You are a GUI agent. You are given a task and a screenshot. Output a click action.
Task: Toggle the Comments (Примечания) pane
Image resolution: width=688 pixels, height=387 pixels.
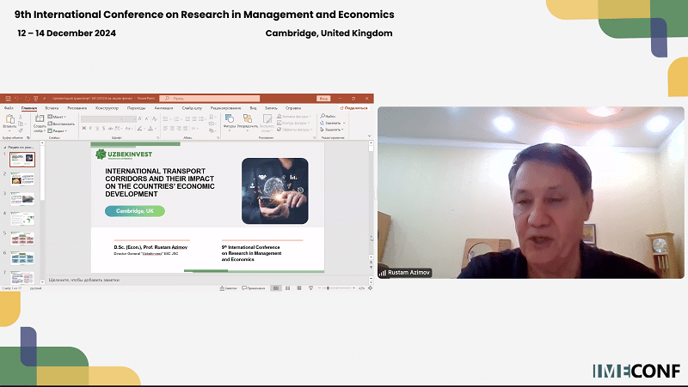click(x=253, y=288)
